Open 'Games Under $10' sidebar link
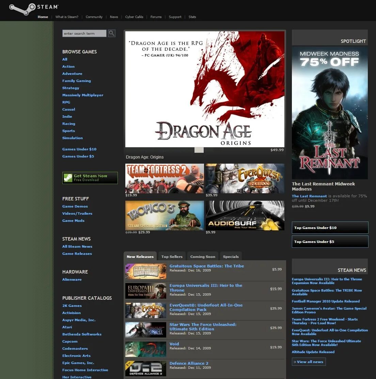Viewport: 376px width, 379px height. 79,149
